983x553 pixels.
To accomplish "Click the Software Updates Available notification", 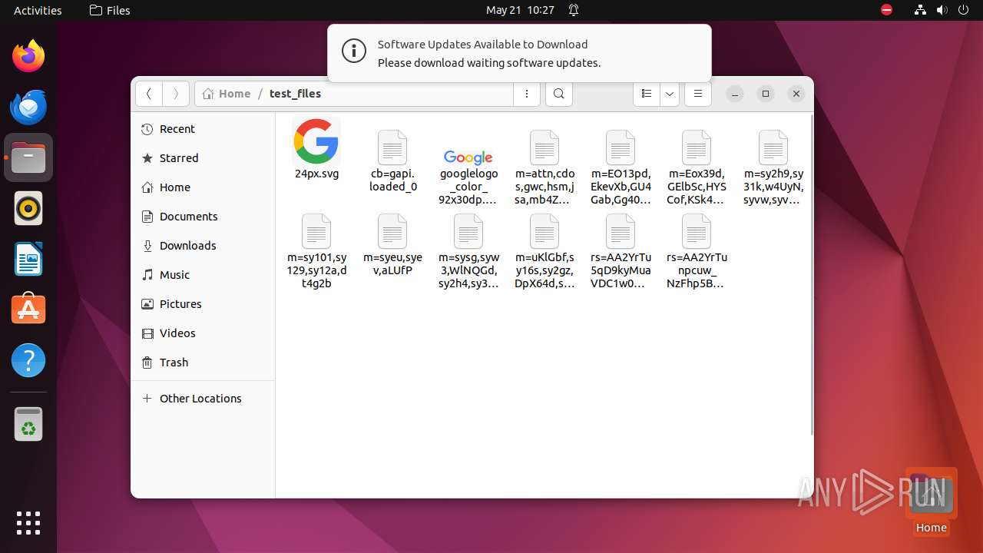I will (519, 53).
